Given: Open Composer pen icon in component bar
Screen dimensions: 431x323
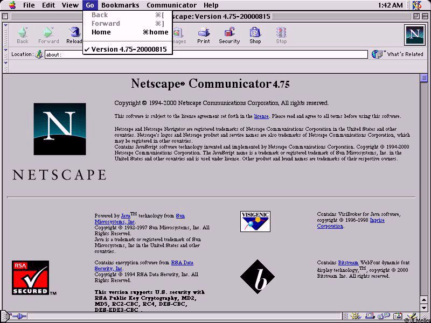Looking at the screenshot, I should 412,317.
